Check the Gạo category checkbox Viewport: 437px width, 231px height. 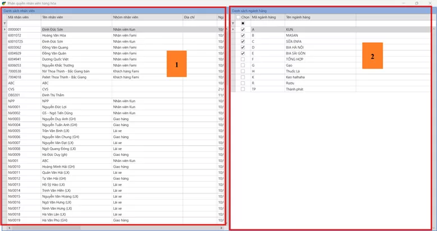pyautogui.click(x=243, y=65)
